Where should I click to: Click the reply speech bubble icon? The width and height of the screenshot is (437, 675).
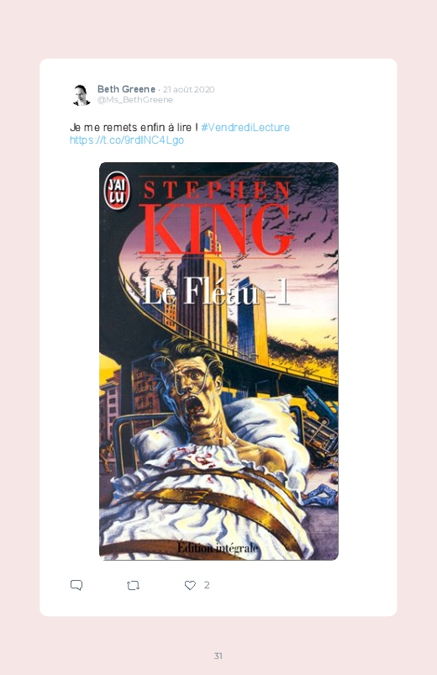tap(76, 585)
